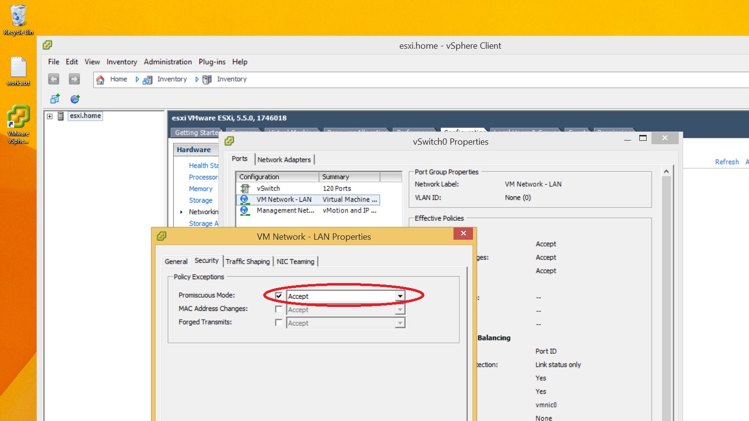
Task: Open the Forged Transmits dropdown
Action: click(400, 323)
